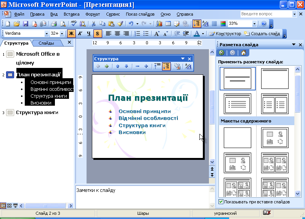Decrease font size with small A
The height and width of the screenshot is (219, 305).
click(x=165, y=34)
